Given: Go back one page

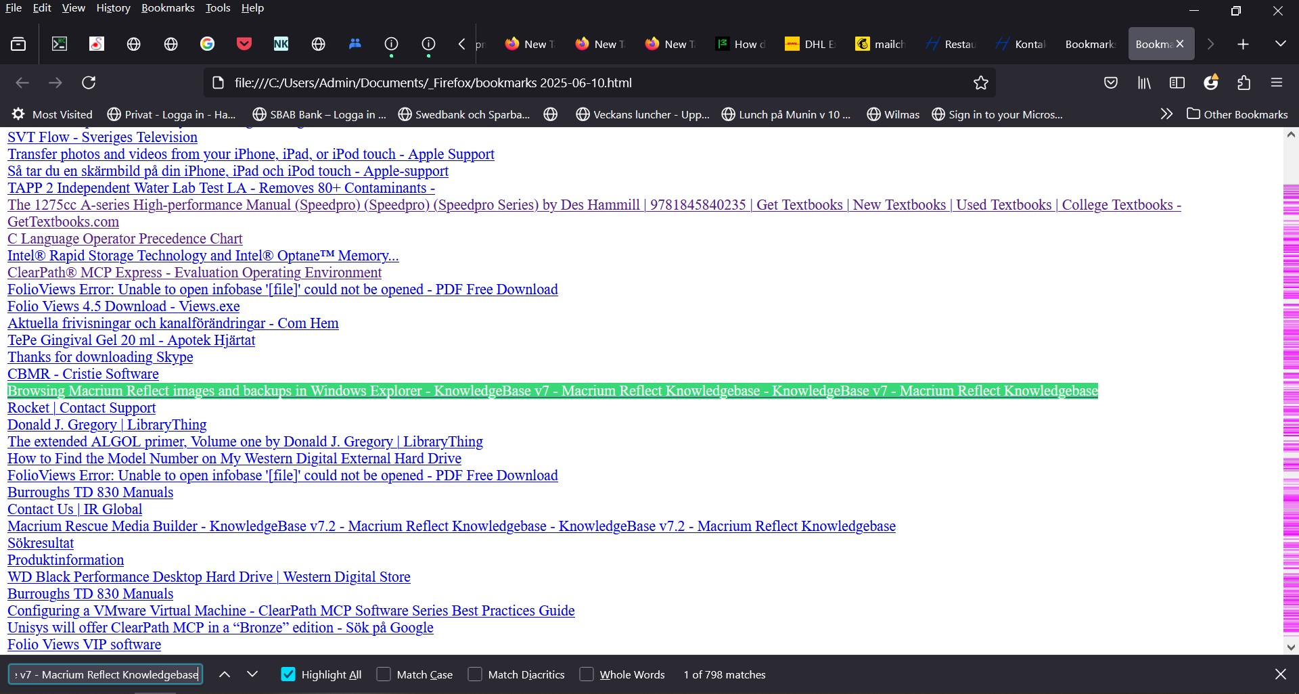Looking at the screenshot, I should (x=22, y=83).
